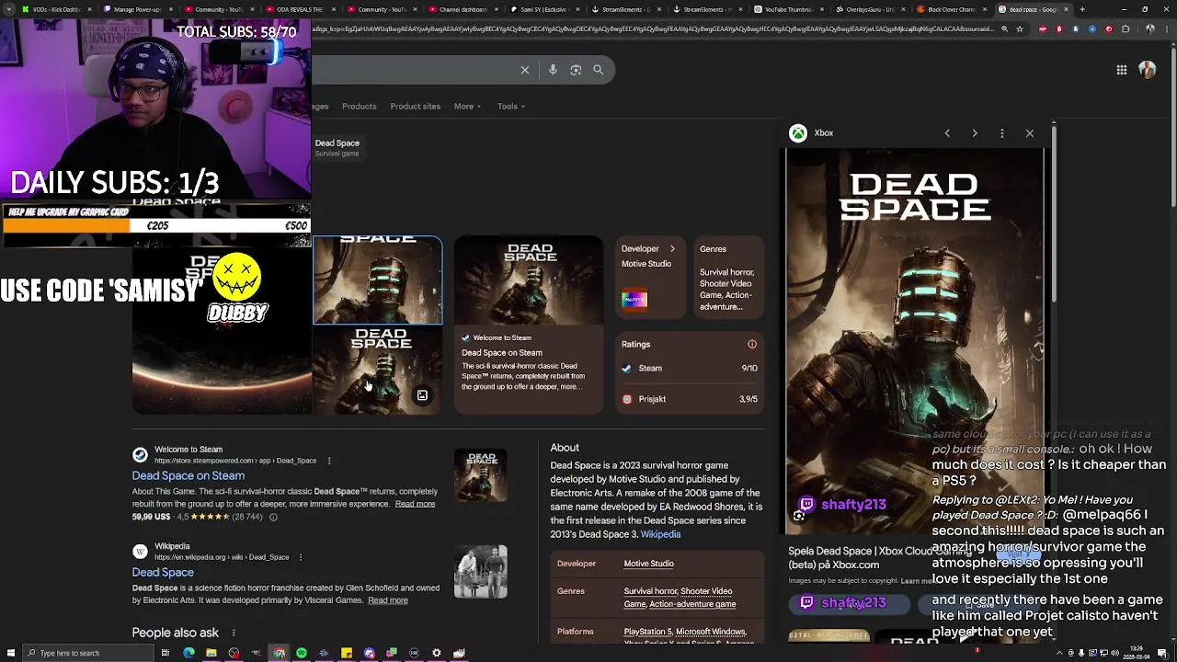Viewport: 1177px width, 662px height.
Task: Go to previous image in preview panel
Action: [x=947, y=133]
